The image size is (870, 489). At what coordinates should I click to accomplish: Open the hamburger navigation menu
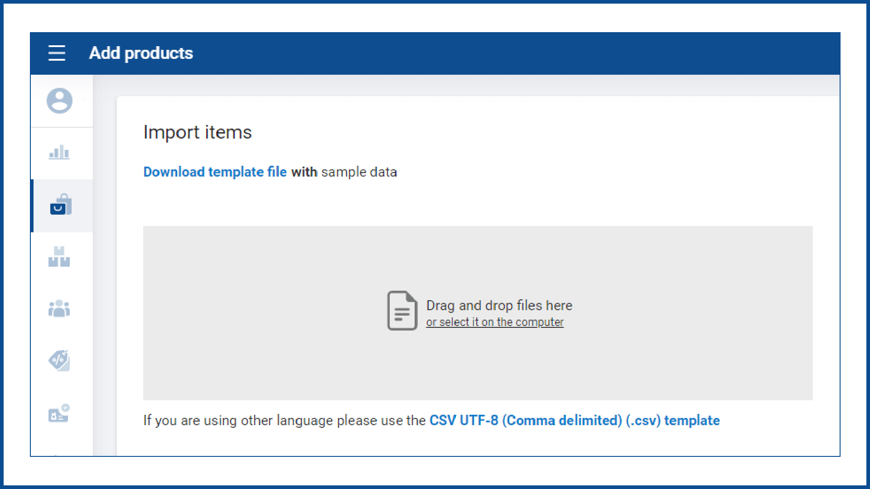coord(57,53)
